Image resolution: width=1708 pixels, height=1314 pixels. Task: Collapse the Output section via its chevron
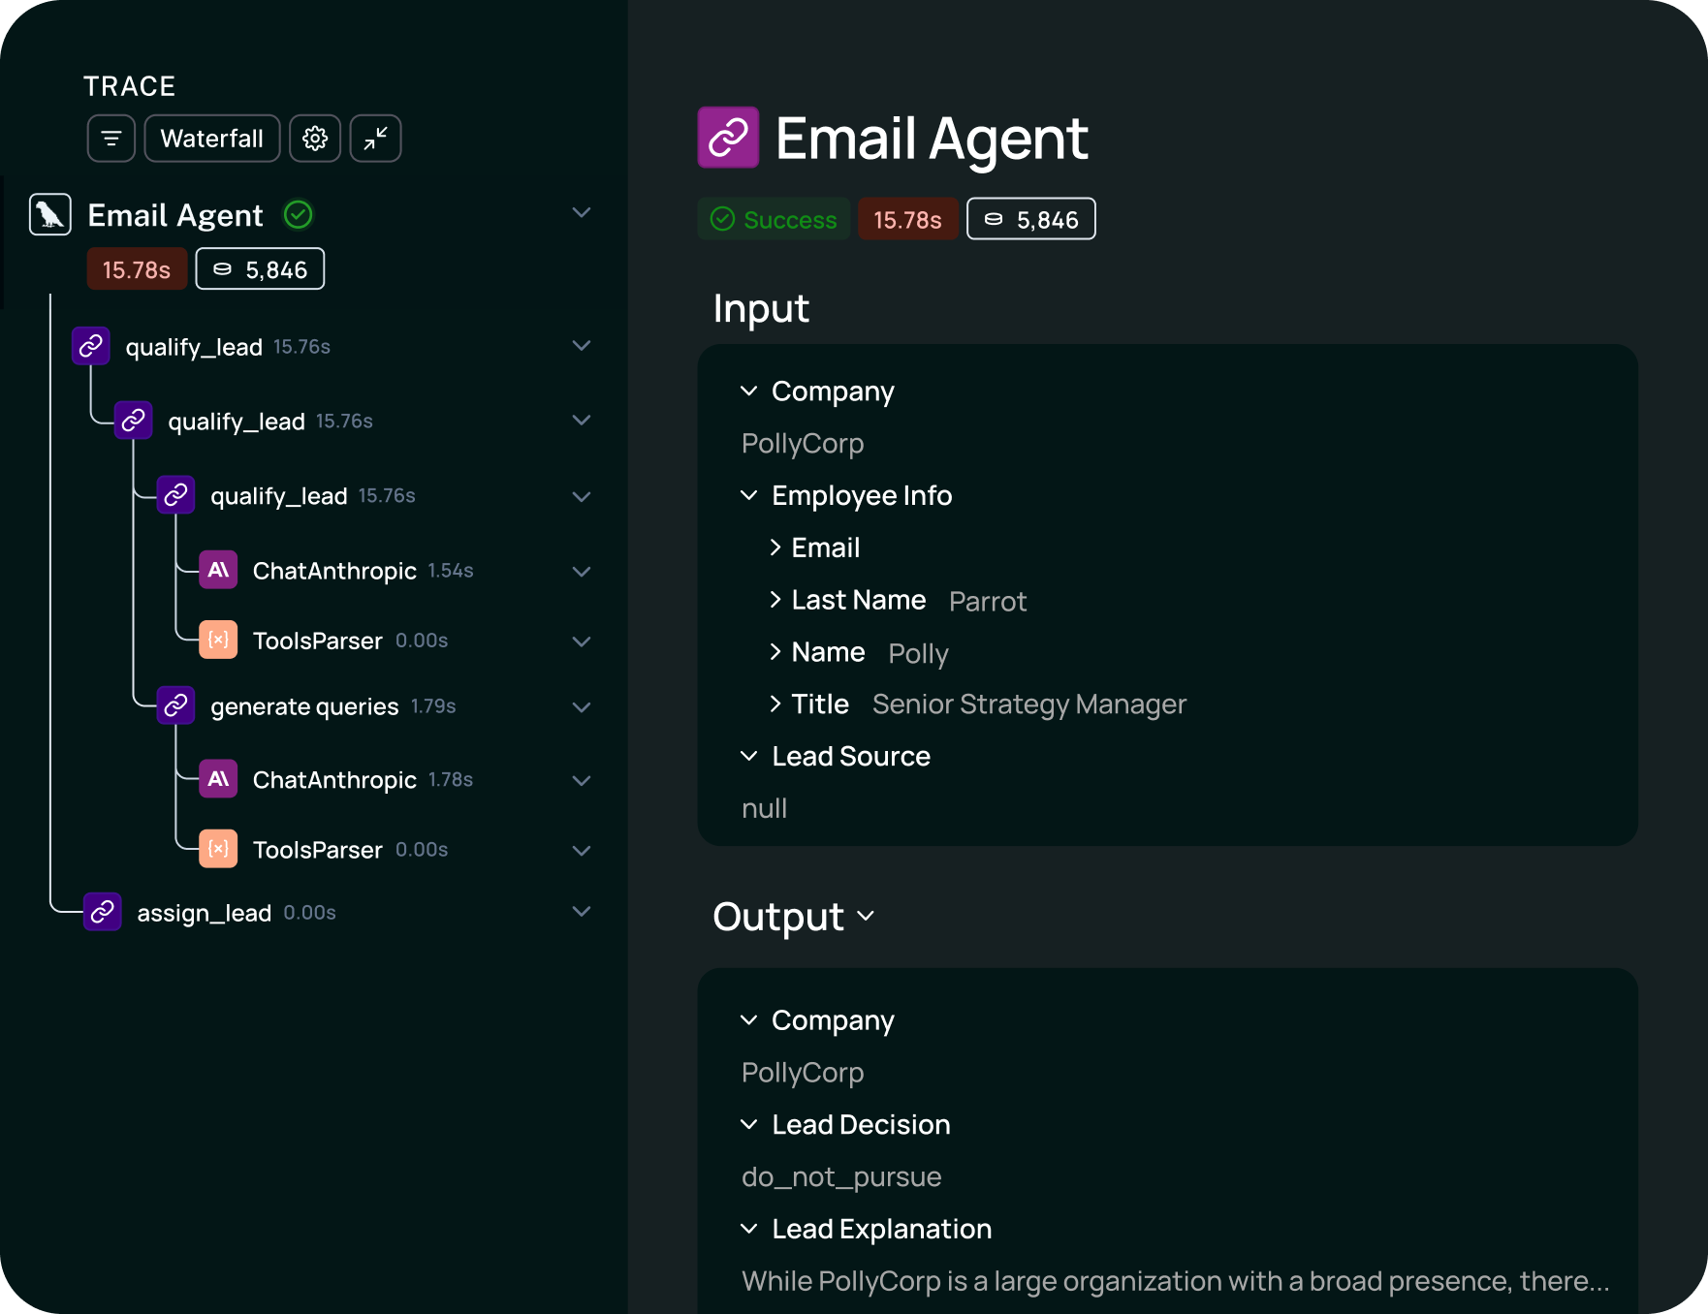868,918
